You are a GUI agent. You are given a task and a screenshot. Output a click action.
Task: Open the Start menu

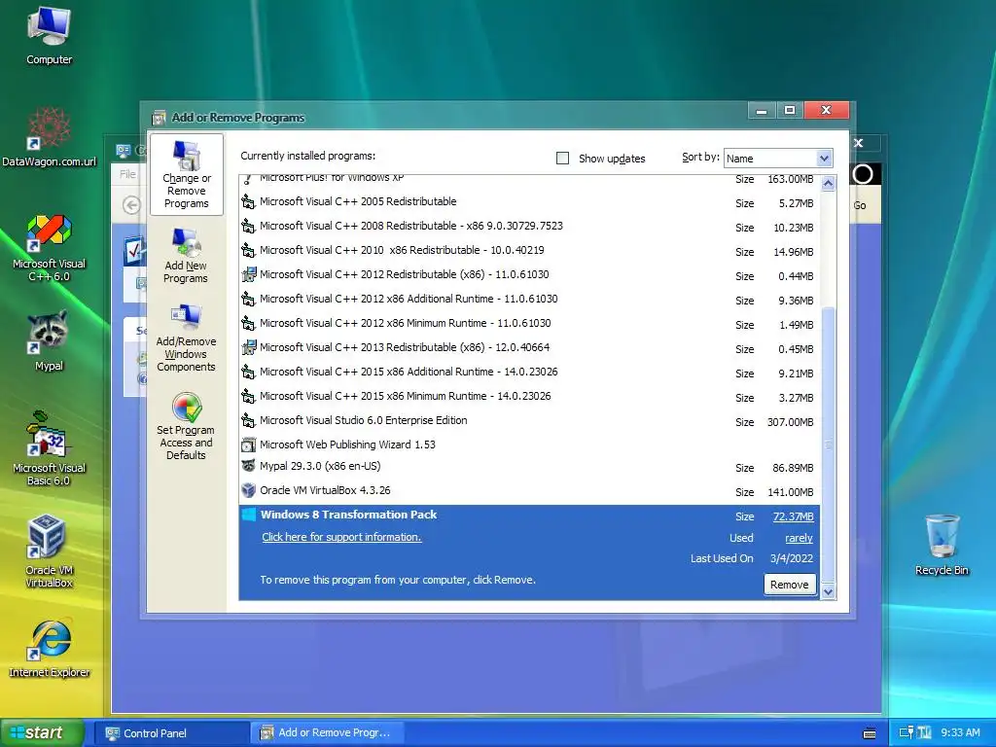(42, 733)
